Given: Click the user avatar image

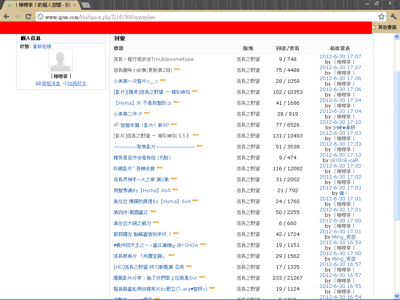Looking at the screenshot, I should pyautogui.click(x=60, y=61).
